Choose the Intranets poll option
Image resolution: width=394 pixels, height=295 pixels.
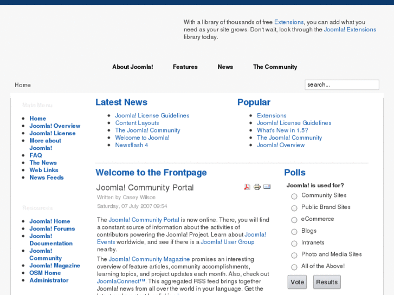tap(294, 243)
